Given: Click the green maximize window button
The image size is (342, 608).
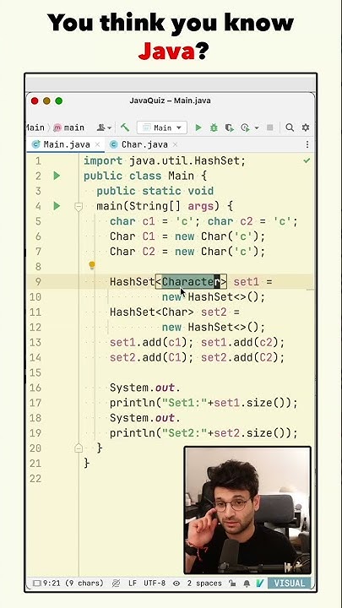Looking at the screenshot, I should (x=58, y=100).
